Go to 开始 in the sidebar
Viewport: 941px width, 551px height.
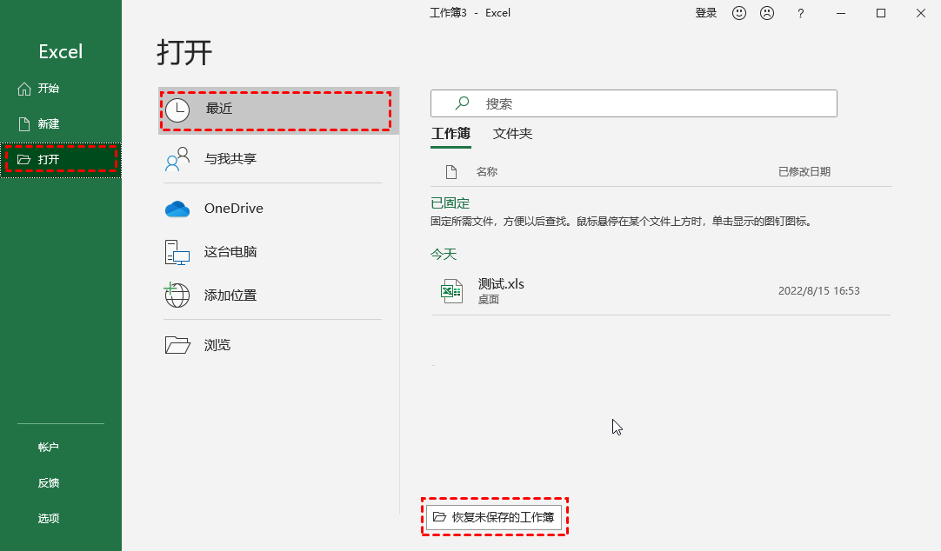pos(48,88)
